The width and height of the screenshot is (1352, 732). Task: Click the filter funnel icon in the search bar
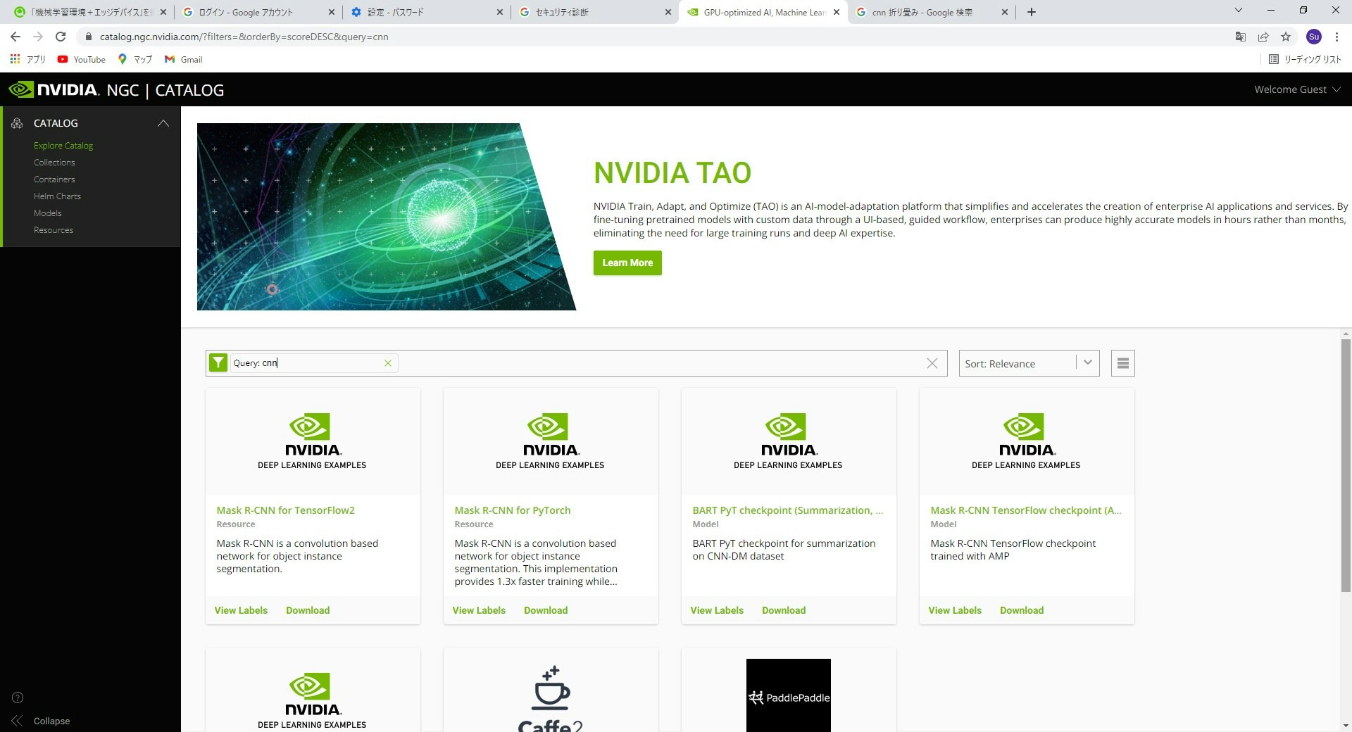tap(218, 362)
